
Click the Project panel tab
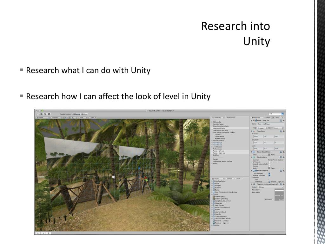click(218, 179)
